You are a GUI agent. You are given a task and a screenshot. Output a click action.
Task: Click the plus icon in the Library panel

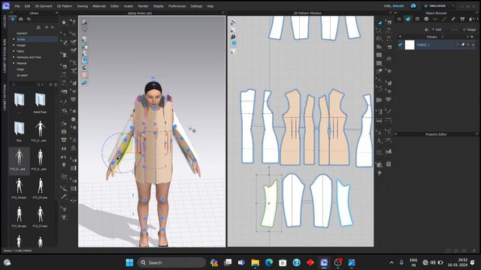click(47, 27)
